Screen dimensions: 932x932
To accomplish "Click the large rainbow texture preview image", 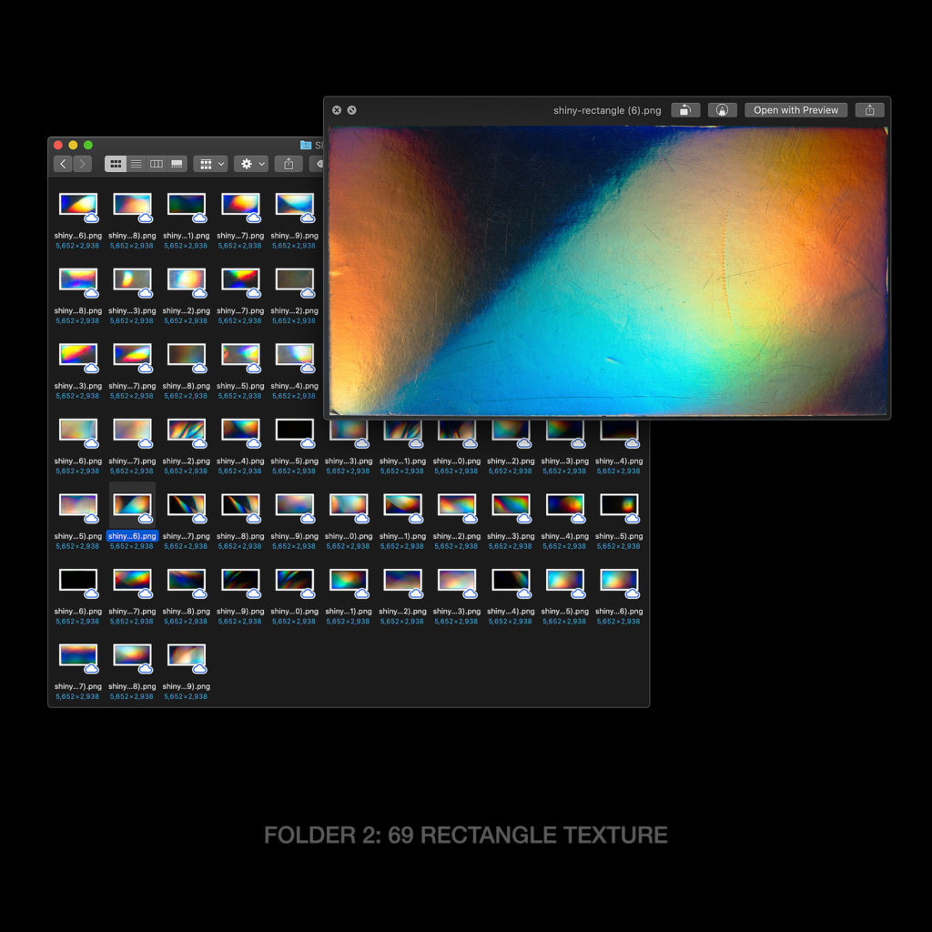I will tap(607, 271).
